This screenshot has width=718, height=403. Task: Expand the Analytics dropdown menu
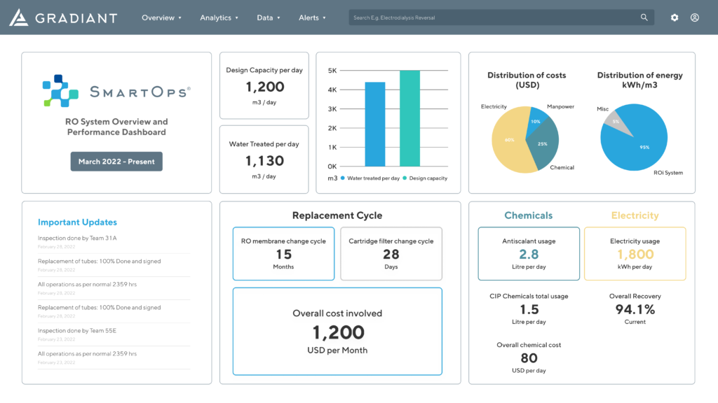pos(219,17)
